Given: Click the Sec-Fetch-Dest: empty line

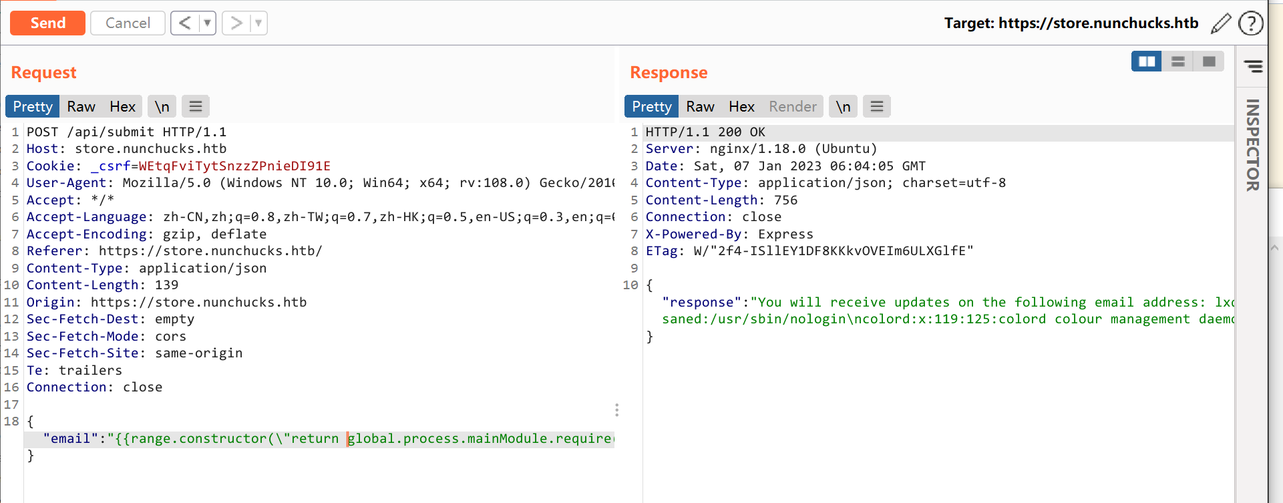Looking at the screenshot, I should pyautogui.click(x=110, y=319).
